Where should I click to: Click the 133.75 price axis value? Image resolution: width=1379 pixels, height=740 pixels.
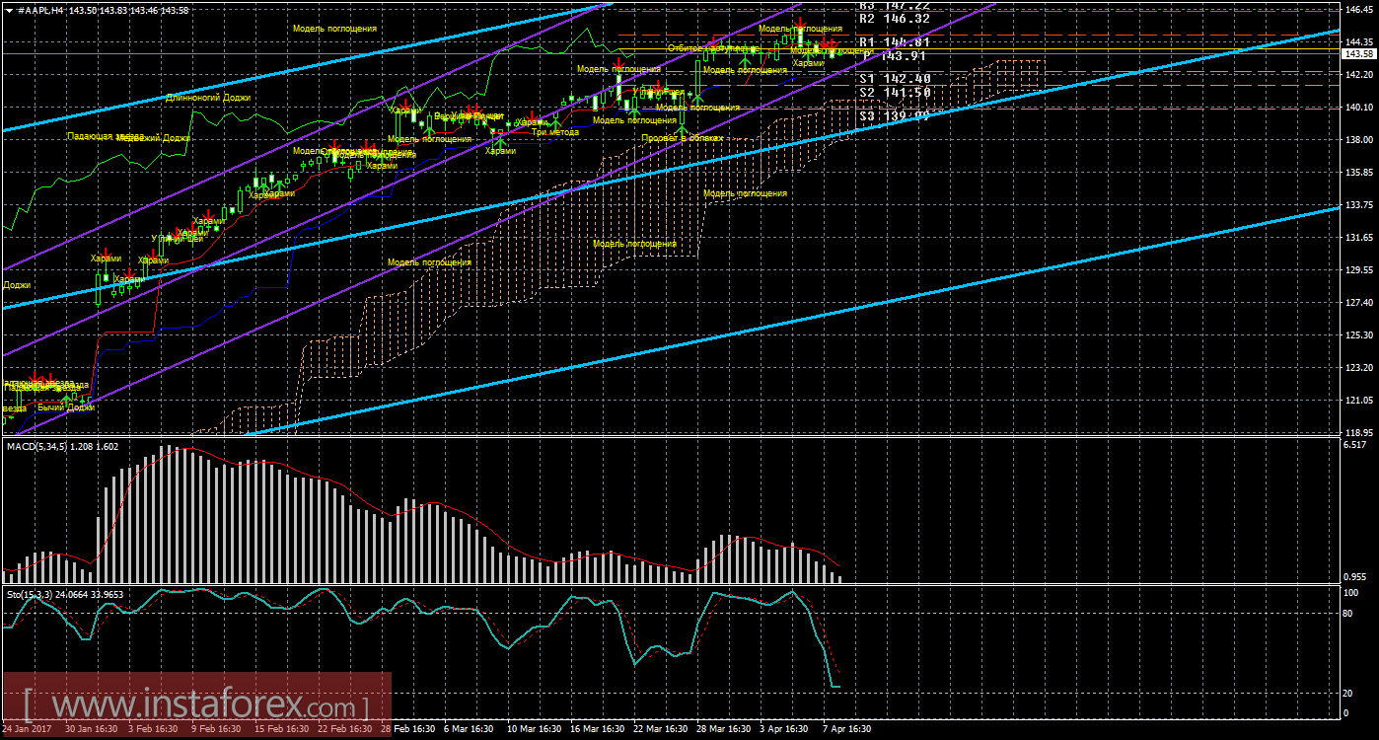pos(1359,204)
